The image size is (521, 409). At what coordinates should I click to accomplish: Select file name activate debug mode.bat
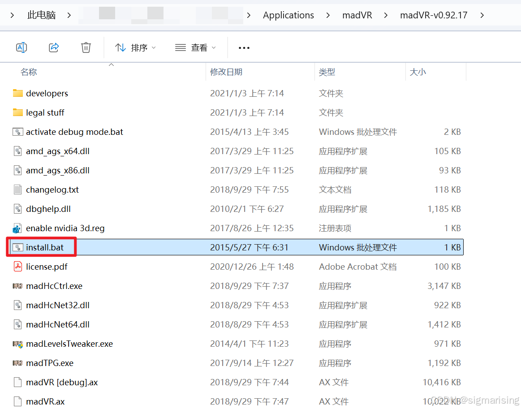coord(75,132)
